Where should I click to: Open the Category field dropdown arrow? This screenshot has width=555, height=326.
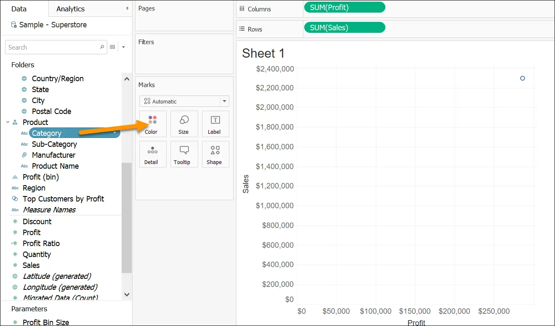[114, 133]
